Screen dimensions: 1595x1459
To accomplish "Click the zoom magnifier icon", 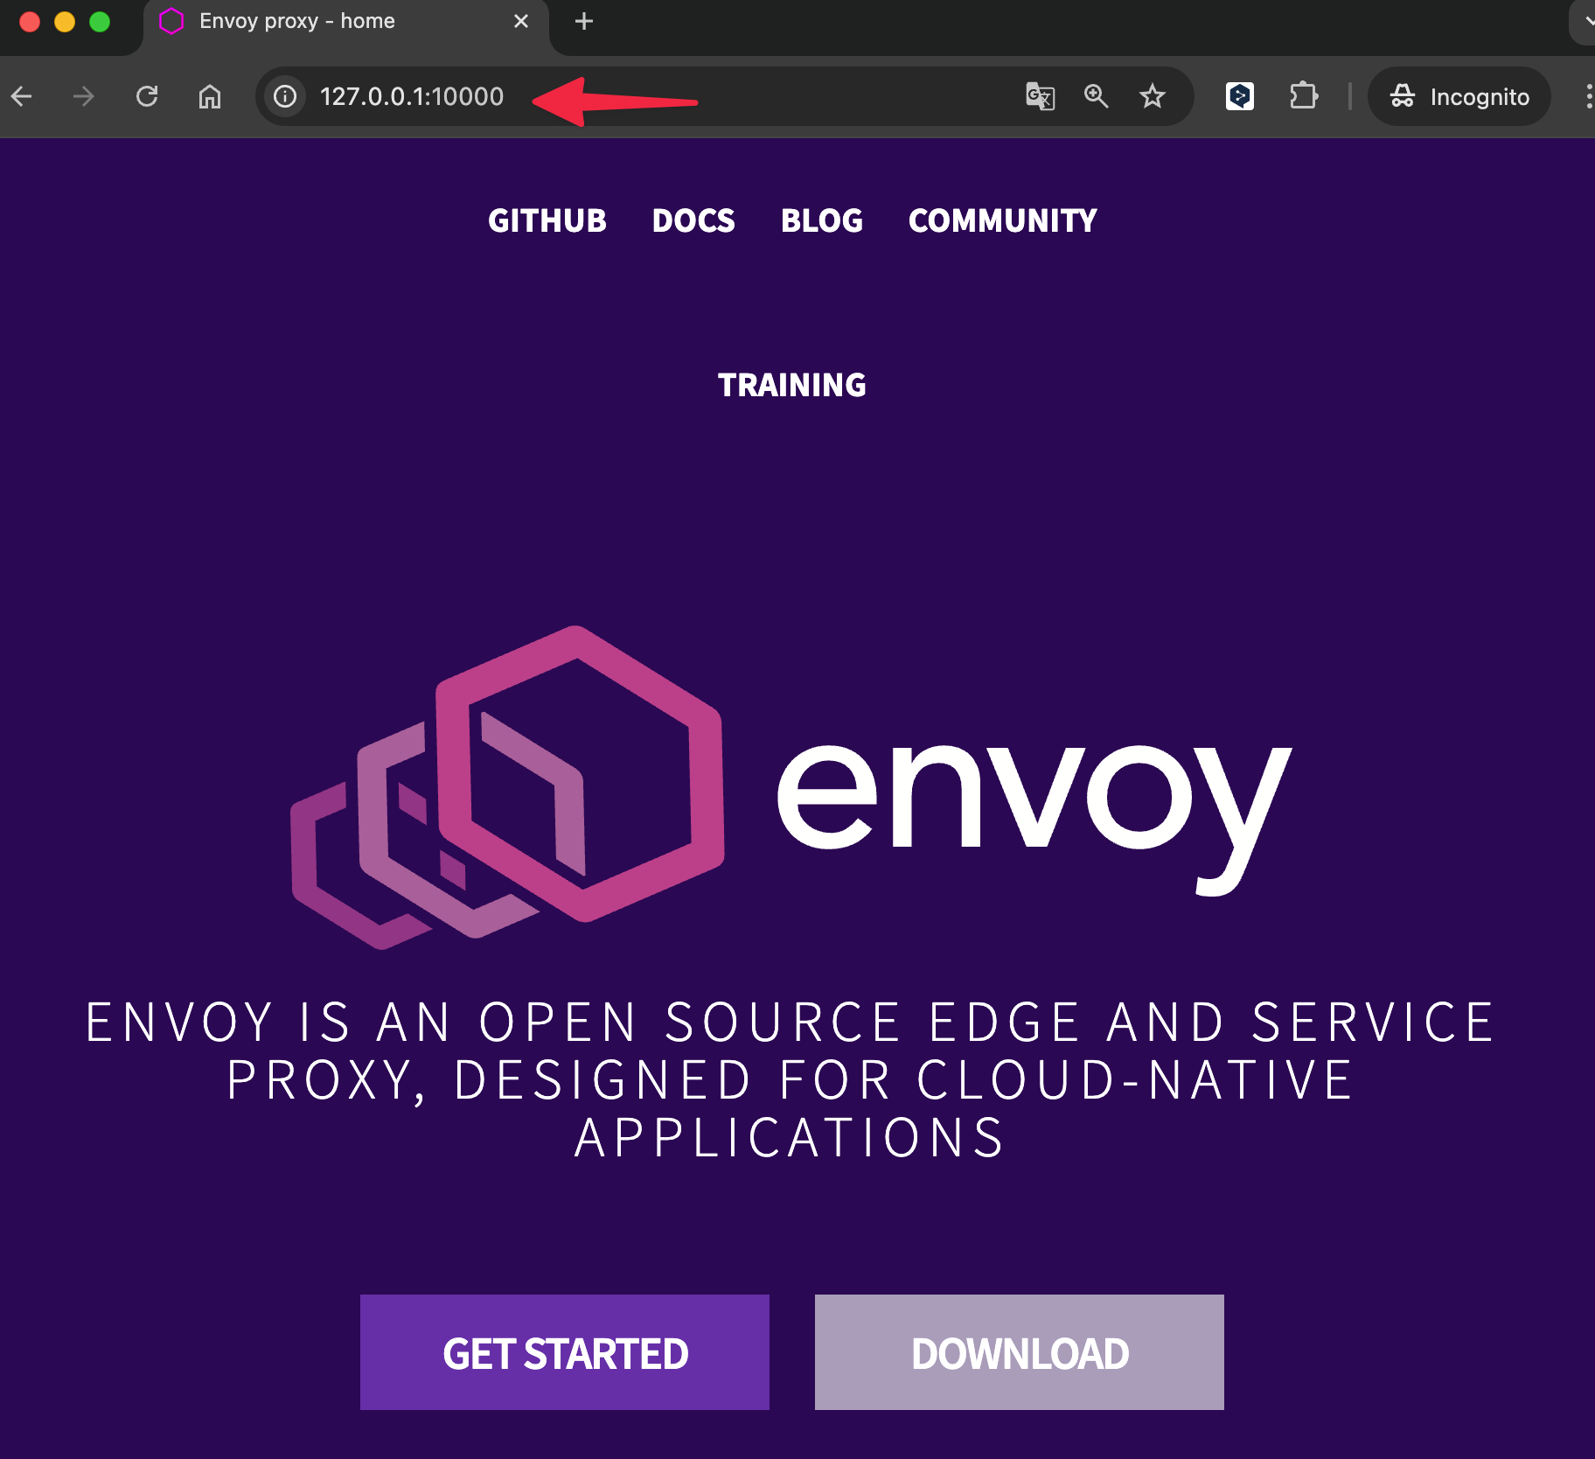I will (x=1096, y=96).
